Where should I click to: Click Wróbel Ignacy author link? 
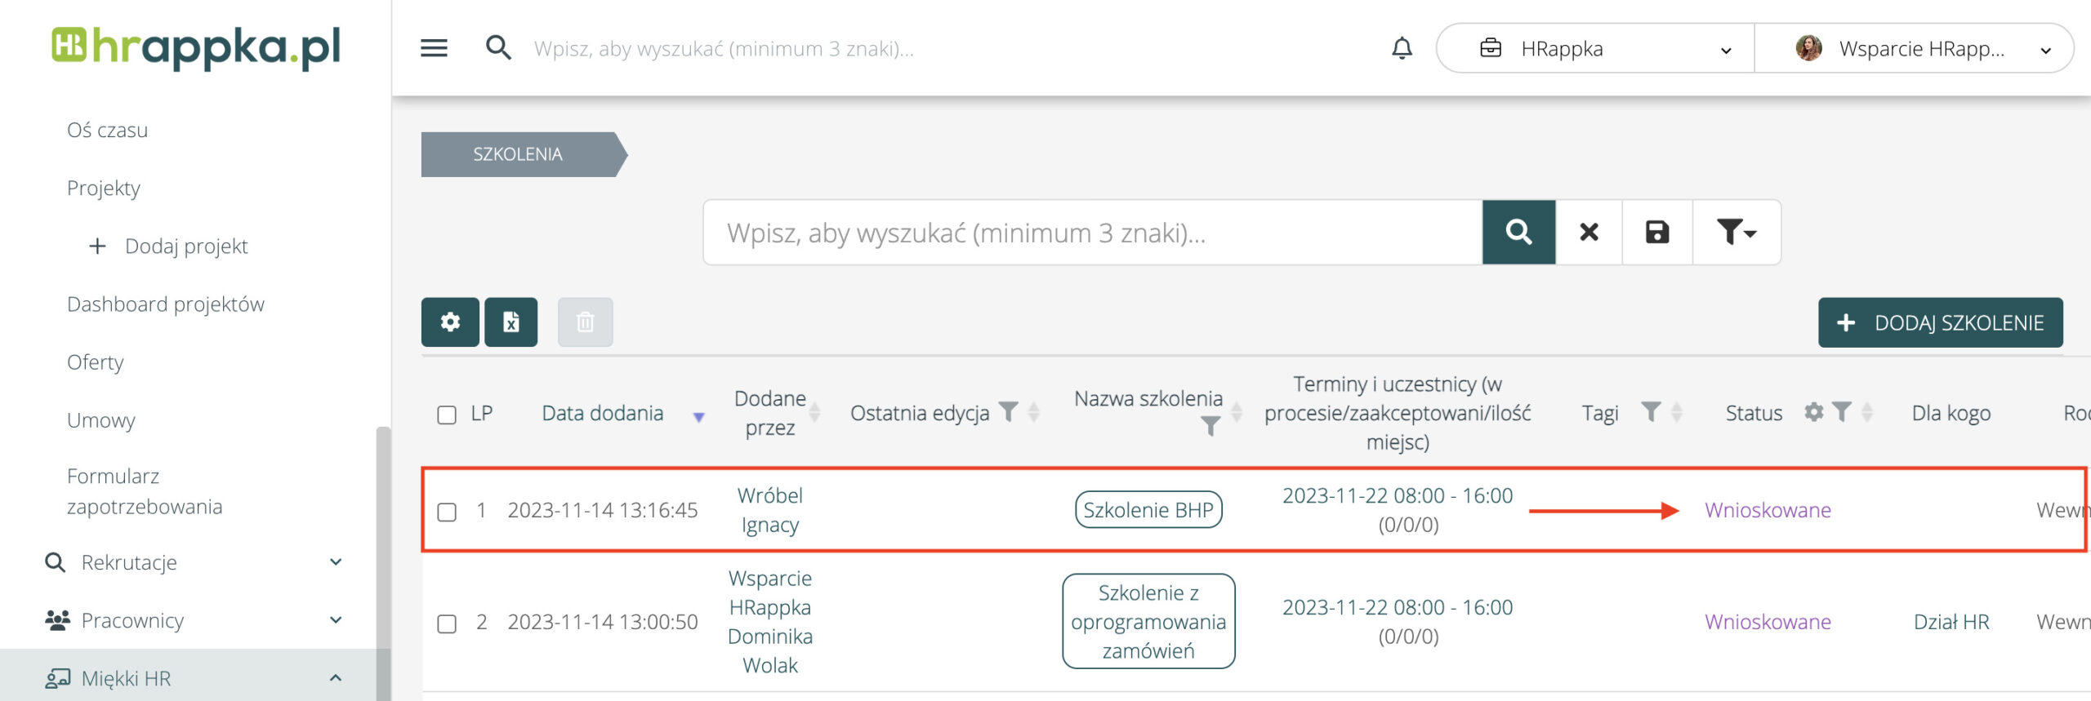tap(770, 510)
